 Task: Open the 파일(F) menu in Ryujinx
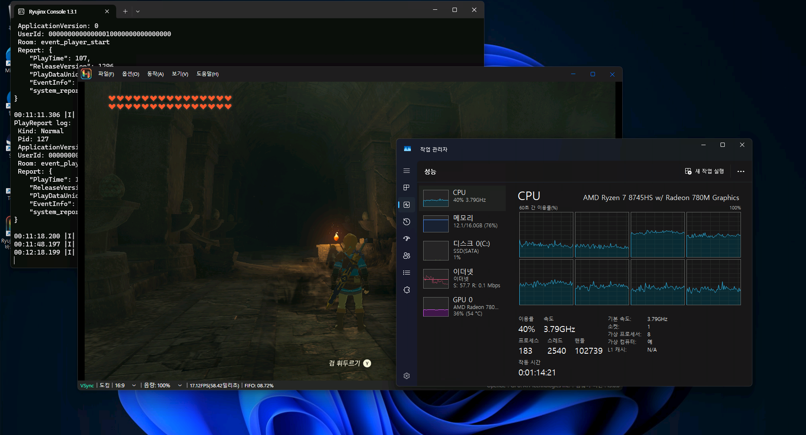106,74
